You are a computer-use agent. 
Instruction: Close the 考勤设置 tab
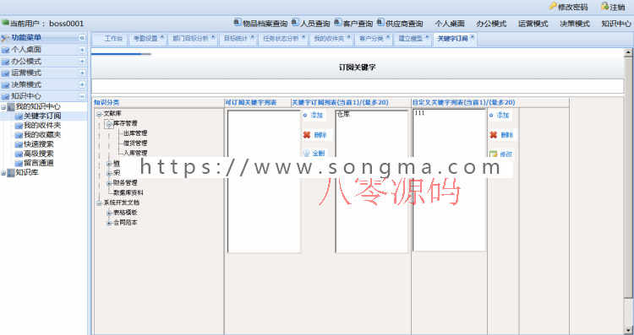(x=162, y=37)
